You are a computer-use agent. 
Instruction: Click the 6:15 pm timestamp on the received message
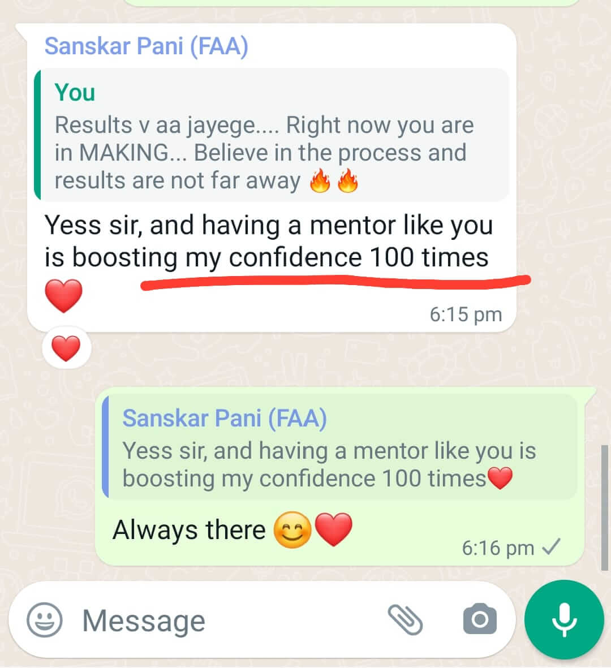coord(466,314)
